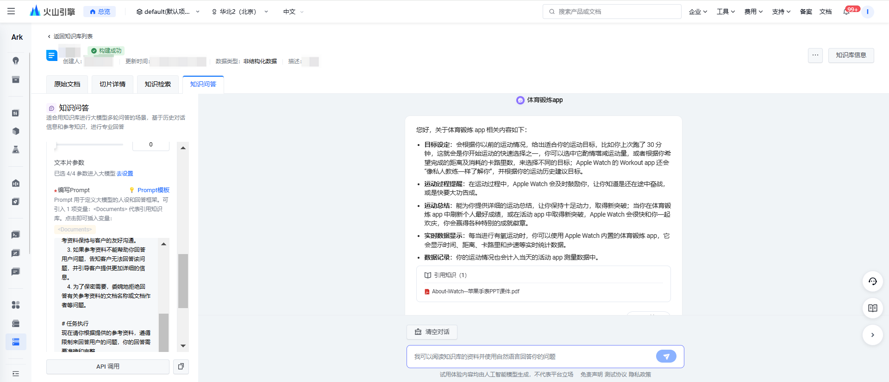This screenshot has width=889, height=382.
Task: Open the hamburger navigation menu
Action: click(11, 11)
